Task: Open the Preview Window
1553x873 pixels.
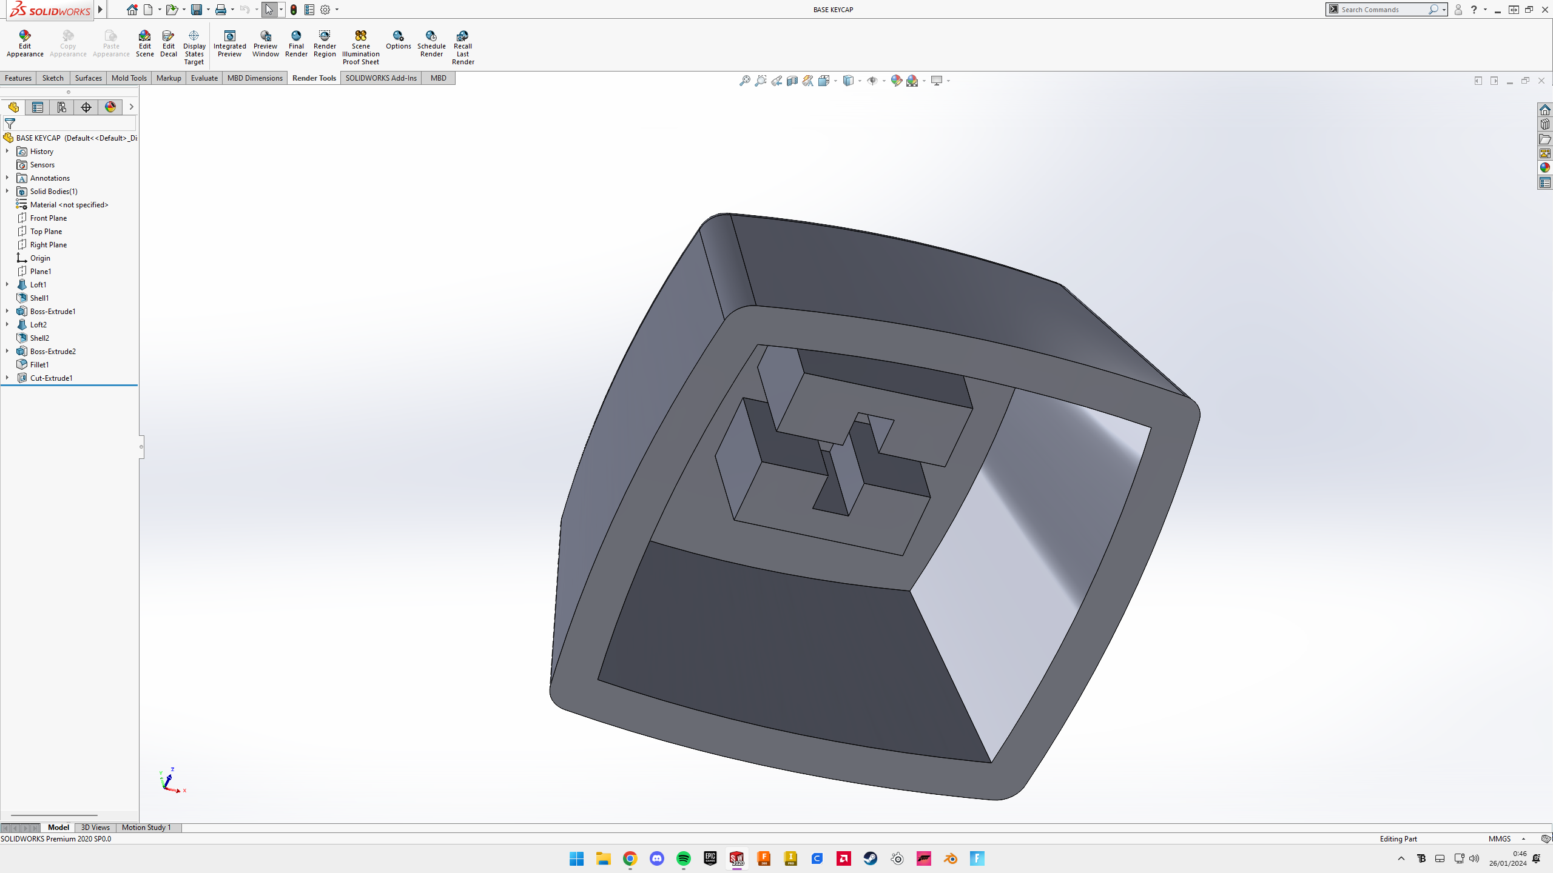Action: click(266, 44)
